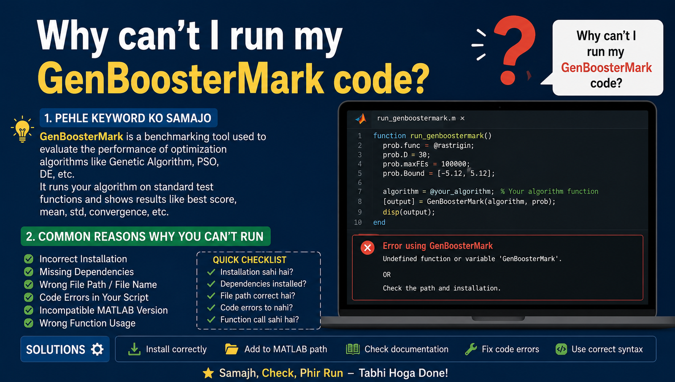Click the gear icon next to SOLUTIONS
675x382 pixels.
click(x=97, y=349)
